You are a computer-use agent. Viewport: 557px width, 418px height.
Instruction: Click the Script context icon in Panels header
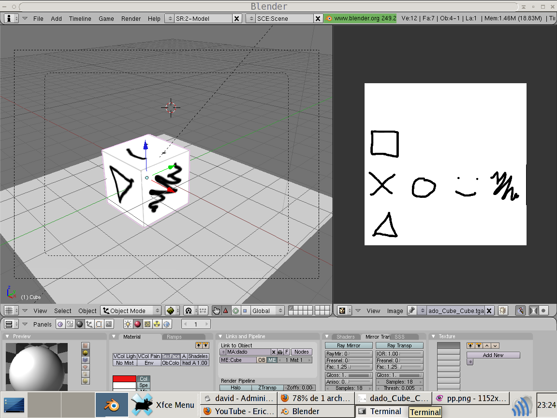tap(70, 324)
